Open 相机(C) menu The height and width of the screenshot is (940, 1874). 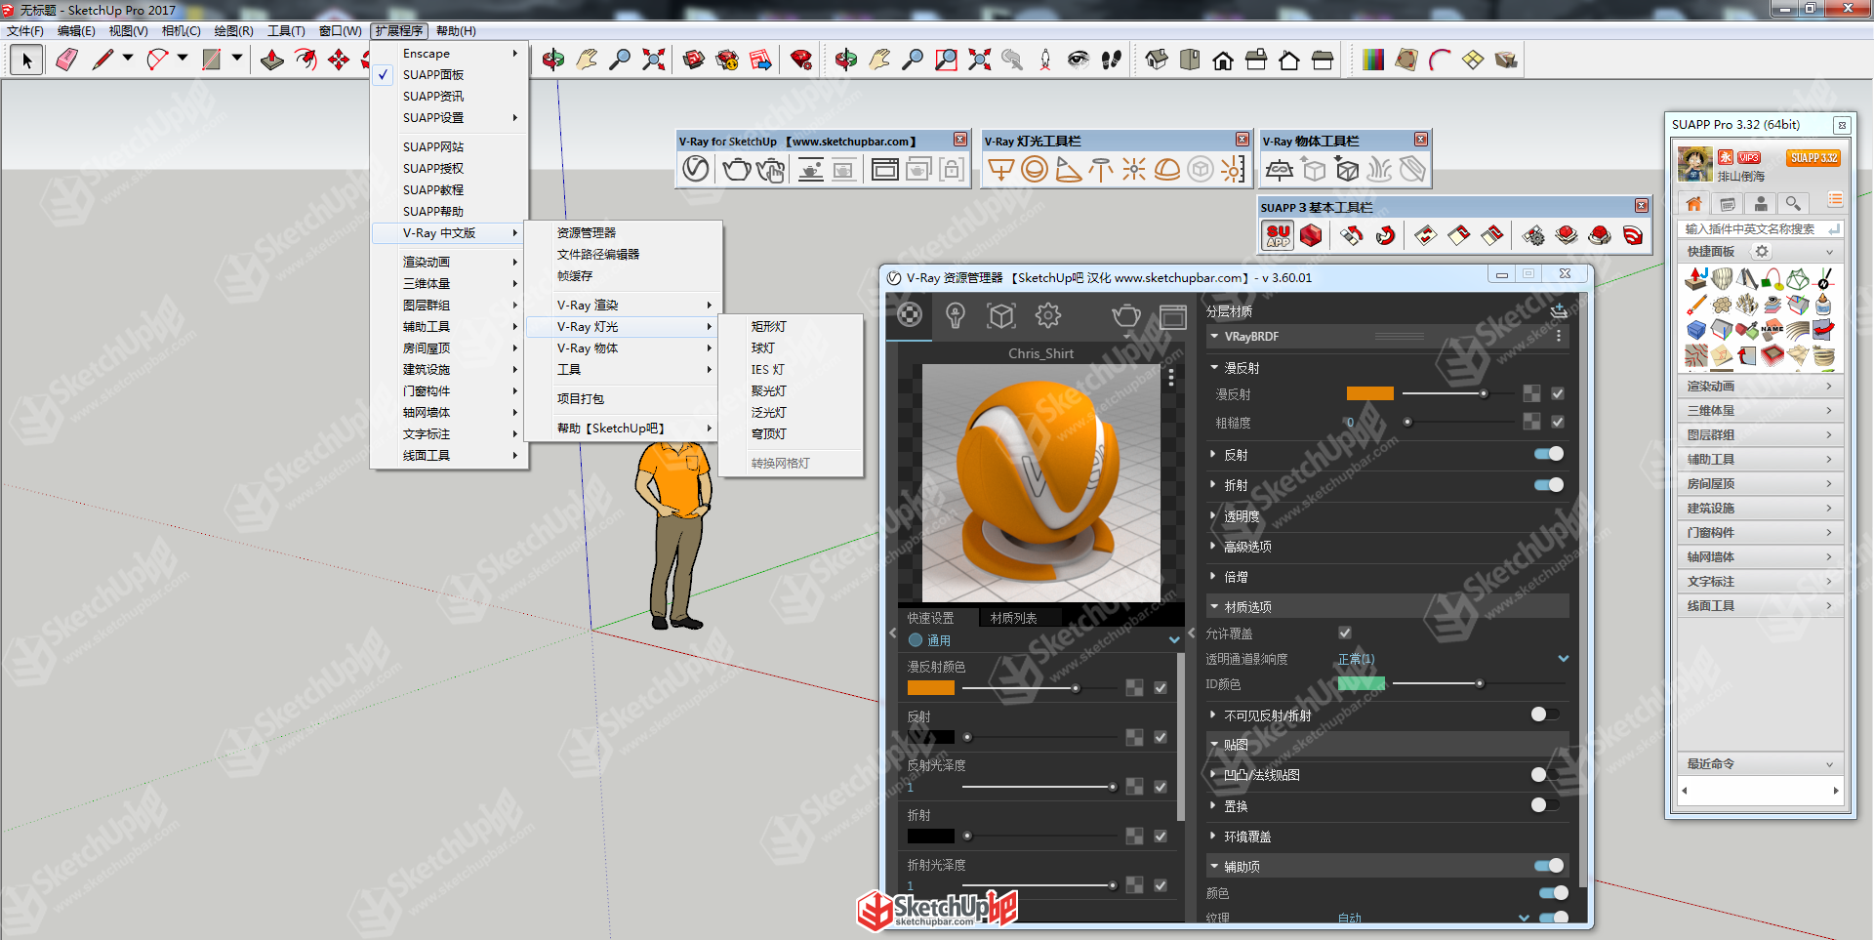pyautogui.click(x=182, y=31)
